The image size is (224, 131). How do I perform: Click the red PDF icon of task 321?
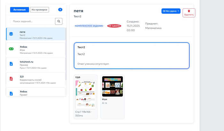[x=11, y=79]
